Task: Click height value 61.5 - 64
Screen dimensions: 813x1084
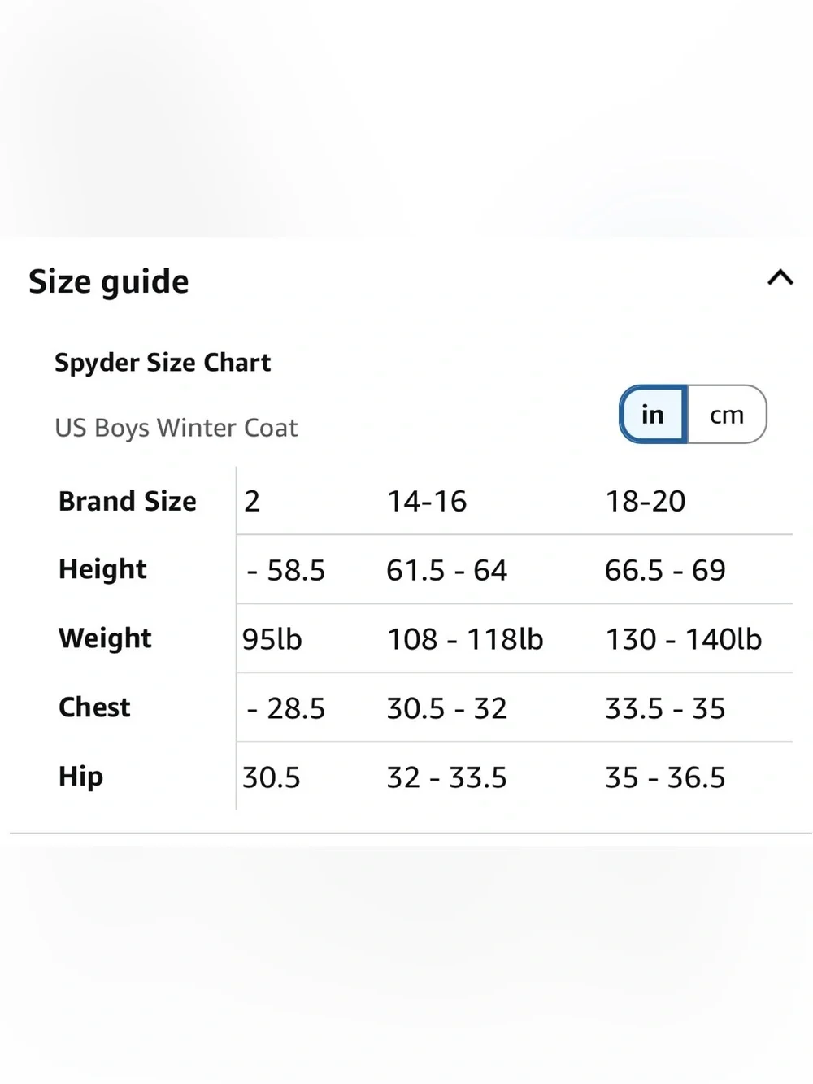Action: 446,571
